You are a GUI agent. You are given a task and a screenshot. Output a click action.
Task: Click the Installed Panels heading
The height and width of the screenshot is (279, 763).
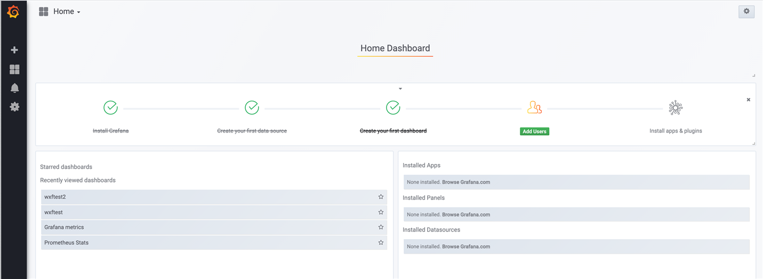pyautogui.click(x=423, y=198)
